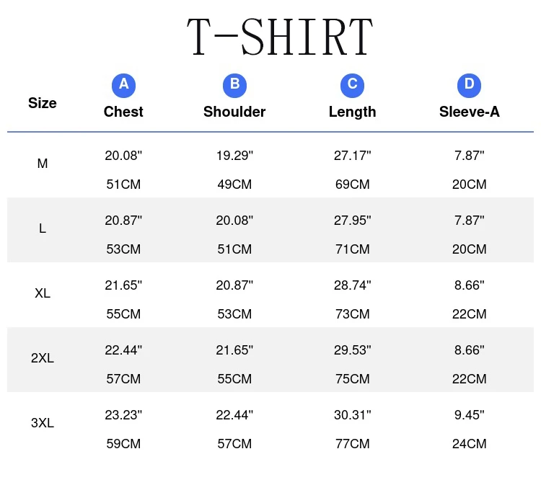Image resolution: width=541 pixels, height=485 pixels.
Task: Click the 51CM chest value for M
Action: tap(123, 184)
